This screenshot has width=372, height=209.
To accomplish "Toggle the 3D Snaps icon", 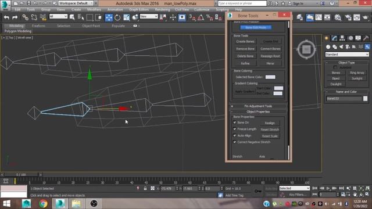I will pyautogui.click(x=192, y=17).
